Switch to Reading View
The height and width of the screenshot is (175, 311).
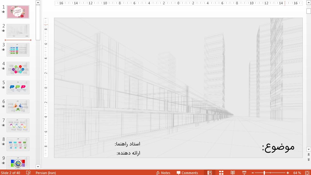click(x=233, y=173)
